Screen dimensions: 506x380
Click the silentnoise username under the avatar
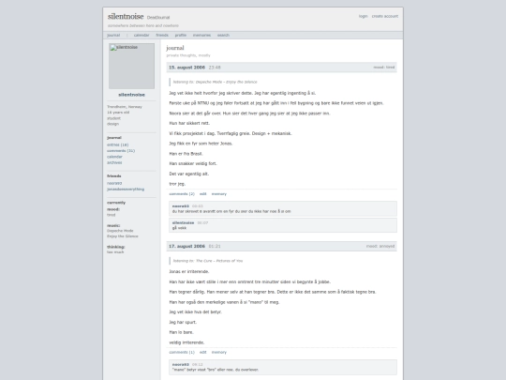[x=131, y=95]
